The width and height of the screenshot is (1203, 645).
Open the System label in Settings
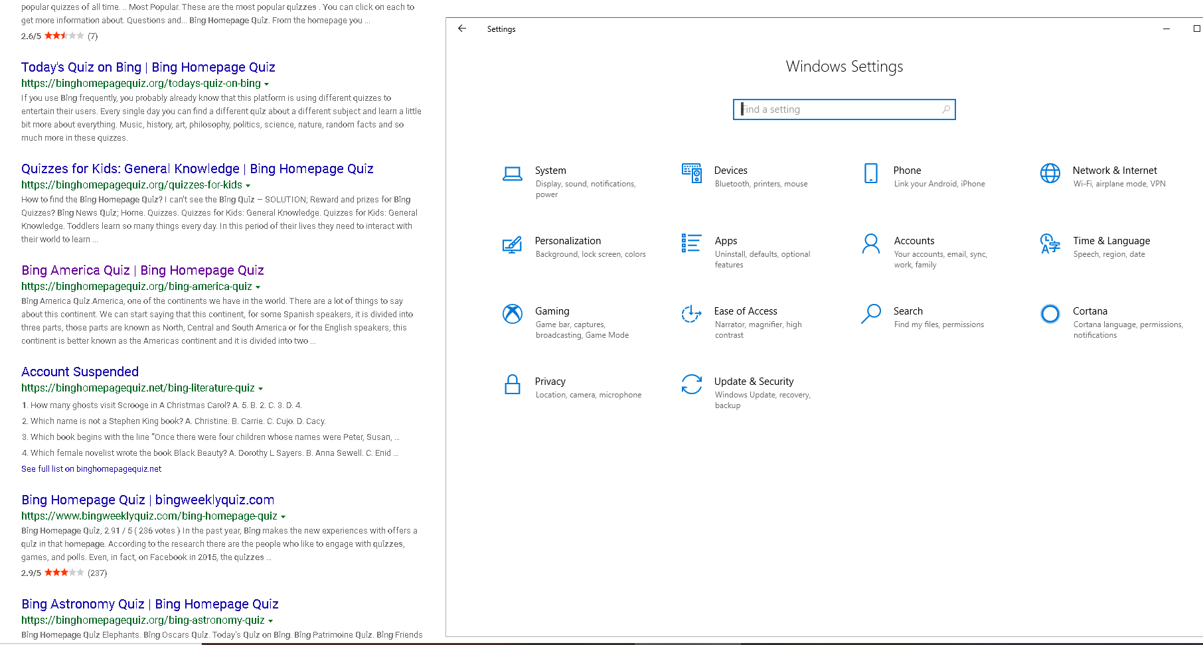(550, 171)
